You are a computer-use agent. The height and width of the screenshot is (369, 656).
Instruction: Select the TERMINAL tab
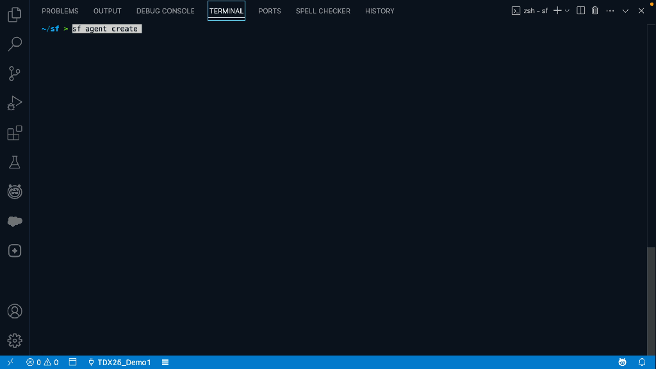coord(226,11)
